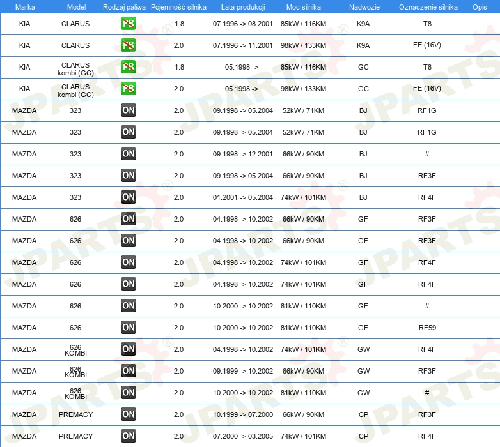Click CLARUS kombi (GC) model in 1.8 row
Image resolution: width=500 pixels, height=447 pixels.
click(x=75, y=69)
